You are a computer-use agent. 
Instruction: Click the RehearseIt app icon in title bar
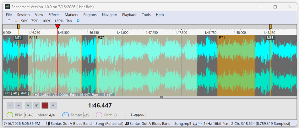click(7, 7)
